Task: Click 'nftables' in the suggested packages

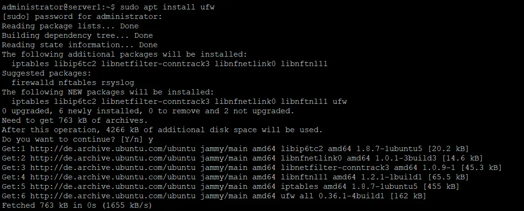Action: click(x=77, y=83)
